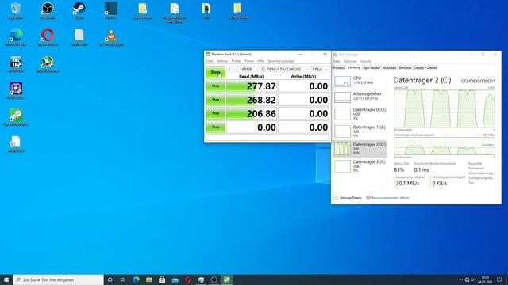The image size is (508, 285).
Task: Open the last folder icon in the top desktop row
Action: (238, 10)
